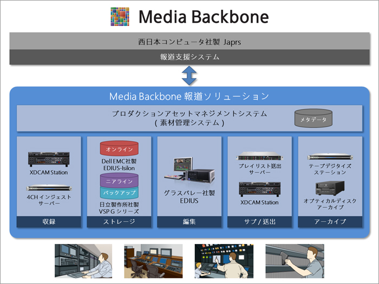The image size is (379, 284).
Task: Select the playlist playout server device image
Action: pyautogui.click(x=260, y=156)
